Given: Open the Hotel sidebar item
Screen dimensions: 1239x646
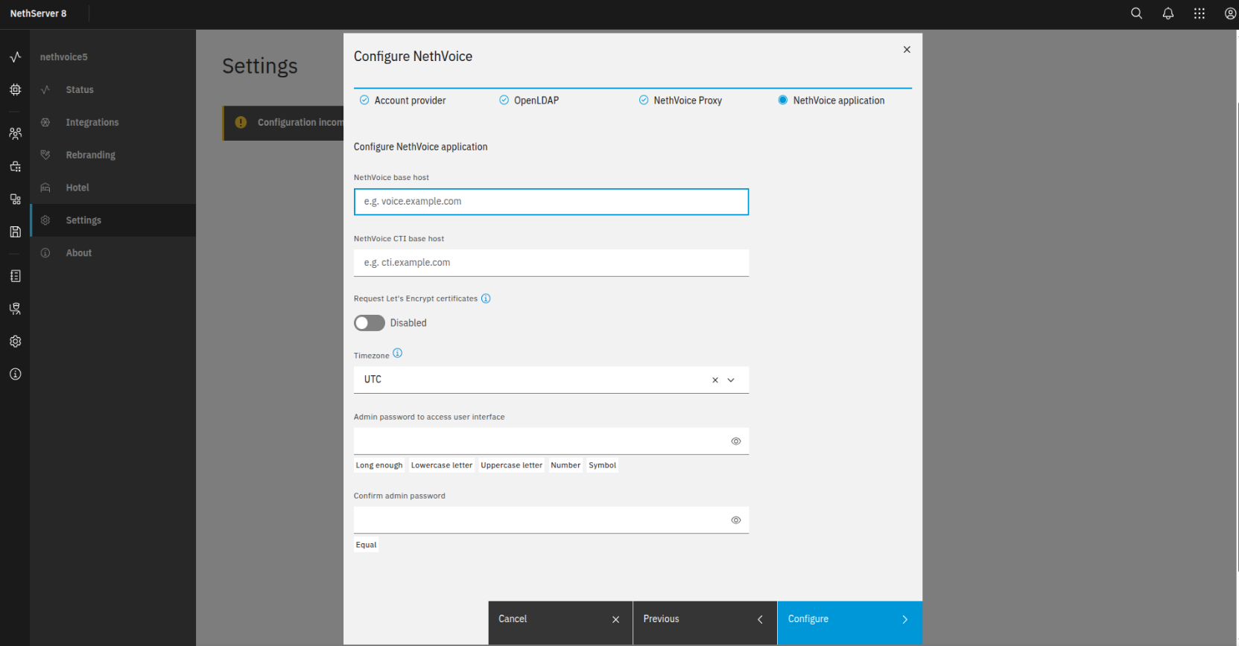Looking at the screenshot, I should pos(77,188).
